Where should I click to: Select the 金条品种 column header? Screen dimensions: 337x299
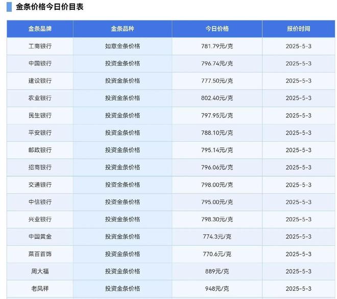coord(123,29)
